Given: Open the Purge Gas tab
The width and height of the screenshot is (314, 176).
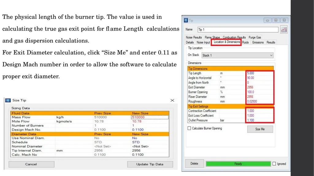Looking at the screenshot, I should click(x=255, y=37).
